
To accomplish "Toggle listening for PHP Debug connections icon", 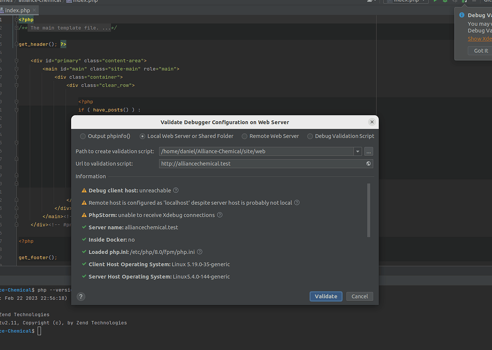I will point(463,2).
